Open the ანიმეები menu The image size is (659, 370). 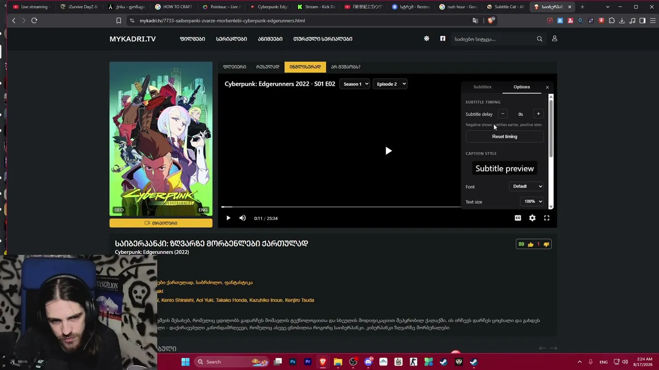(270, 39)
